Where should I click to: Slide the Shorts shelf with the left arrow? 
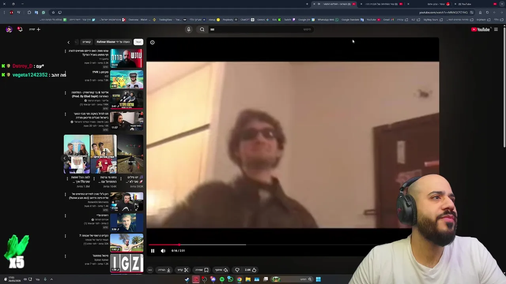click(x=65, y=158)
